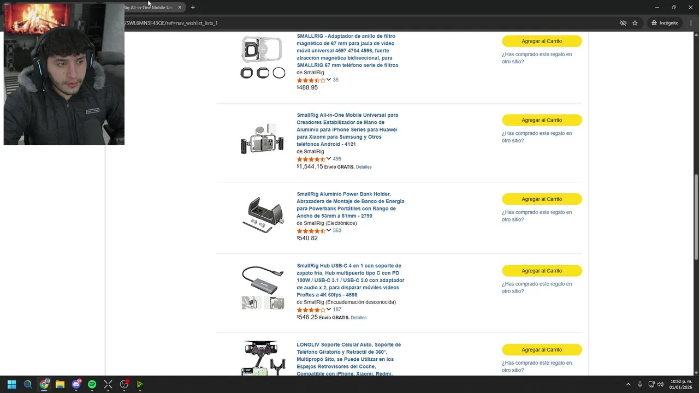Open the new tab plus button

tap(193, 8)
